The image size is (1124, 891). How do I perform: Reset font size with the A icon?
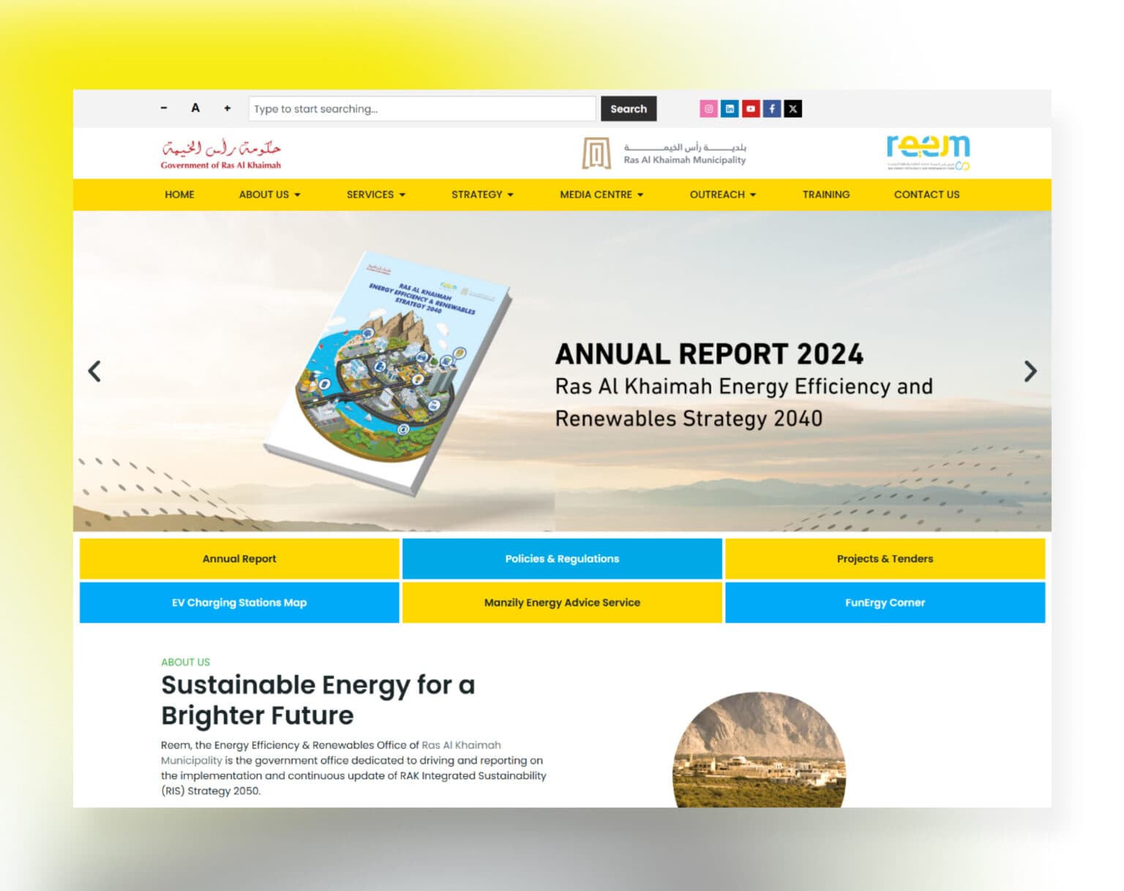click(x=195, y=108)
